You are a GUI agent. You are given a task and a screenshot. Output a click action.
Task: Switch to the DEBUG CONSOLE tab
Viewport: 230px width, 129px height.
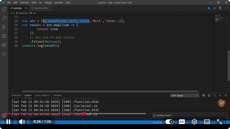click(42, 95)
